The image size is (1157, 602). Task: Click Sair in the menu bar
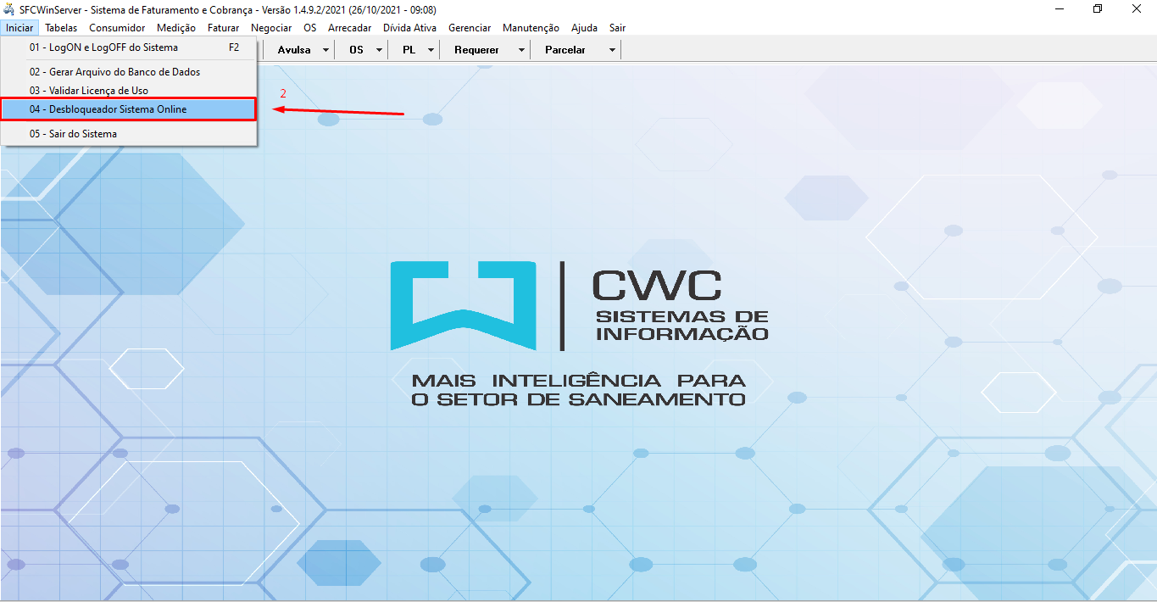[x=617, y=27]
